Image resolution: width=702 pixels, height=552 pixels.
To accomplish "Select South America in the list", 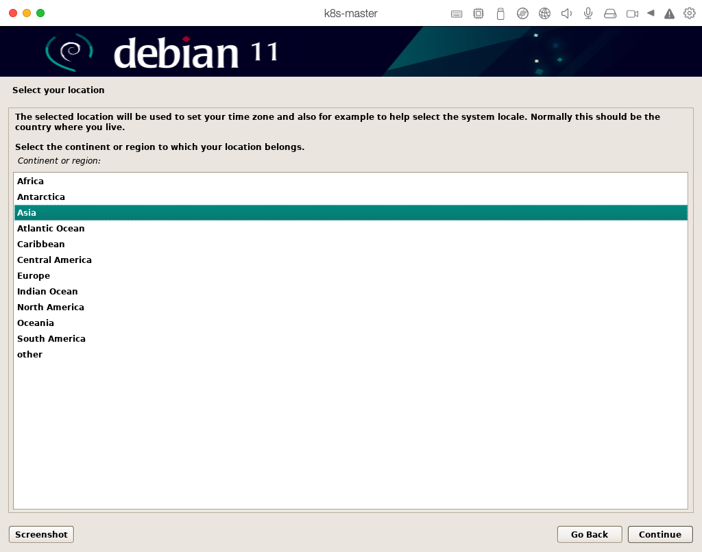I will click(350, 338).
